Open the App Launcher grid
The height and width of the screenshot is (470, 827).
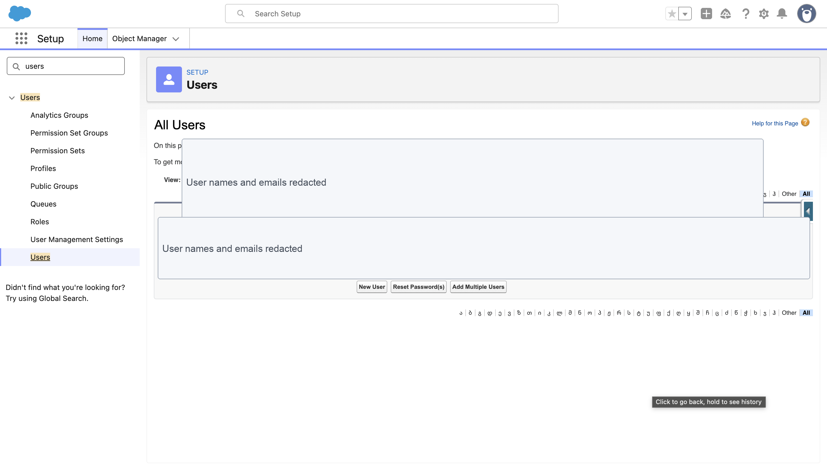coord(21,38)
